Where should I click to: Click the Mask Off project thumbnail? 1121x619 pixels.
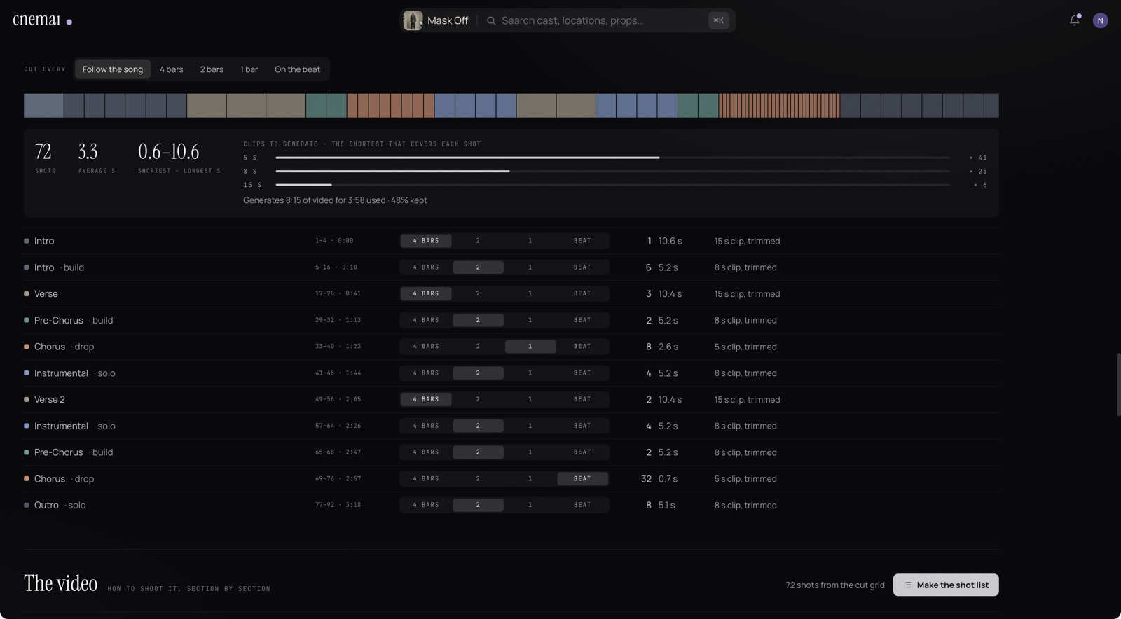413,20
